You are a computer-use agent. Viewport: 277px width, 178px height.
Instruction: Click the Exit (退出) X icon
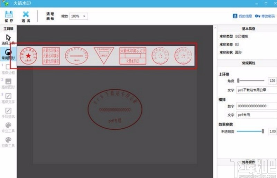pos(26,14)
